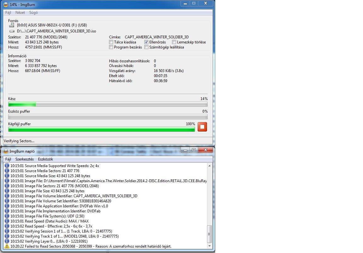
Task: Stop verification with the red stop button
Action: (202, 127)
